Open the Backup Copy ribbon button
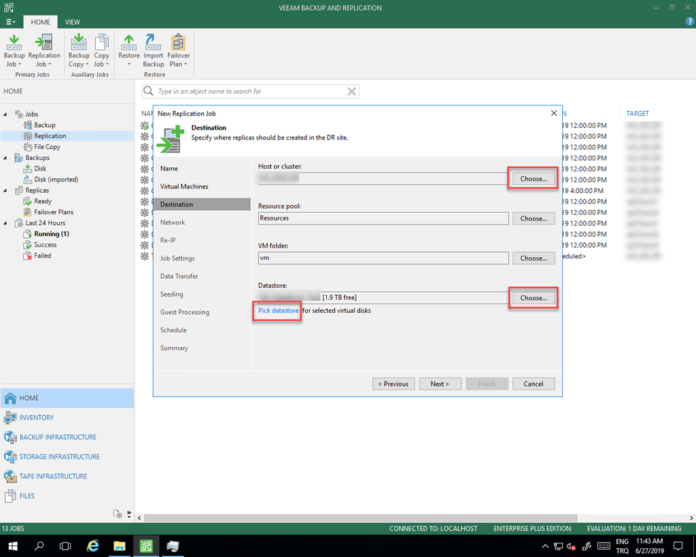The width and height of the screenshot is (696, 557). [x=79, y=50]
